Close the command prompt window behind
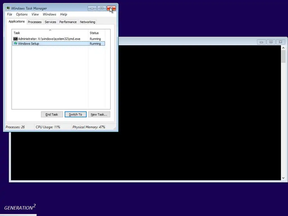Screen dimensions: 288x216 [x=280, y=42]
